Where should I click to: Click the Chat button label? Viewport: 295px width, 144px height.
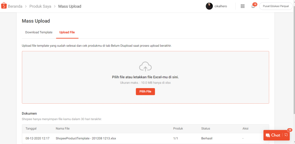click(276, 135)
